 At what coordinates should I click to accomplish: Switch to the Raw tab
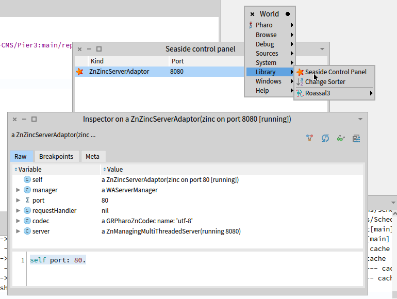[x=21, y=157]
